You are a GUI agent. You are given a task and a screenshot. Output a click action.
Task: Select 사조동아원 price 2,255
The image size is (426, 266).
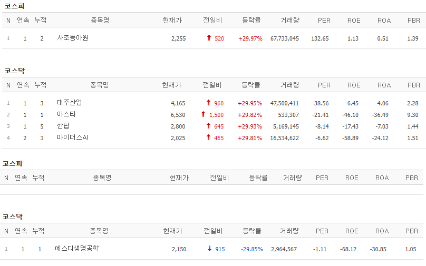179,38
